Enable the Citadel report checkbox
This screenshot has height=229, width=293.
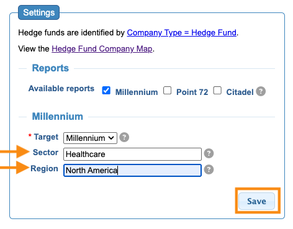click(217, 91)
